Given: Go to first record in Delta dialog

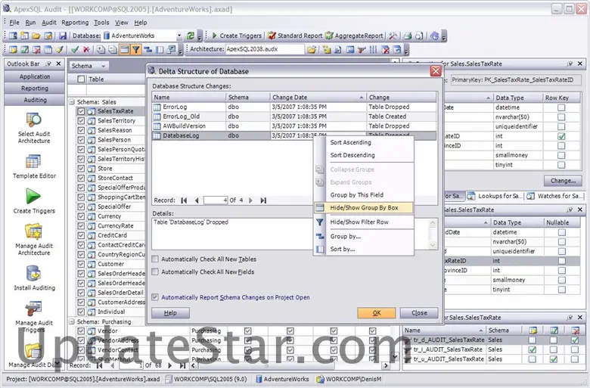Looking at the screenshot, I should (x=184, y=200).
